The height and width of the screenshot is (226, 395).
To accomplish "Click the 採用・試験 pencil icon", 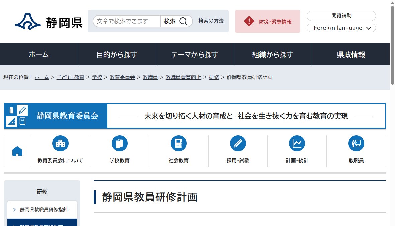I will tap(238, 143).
